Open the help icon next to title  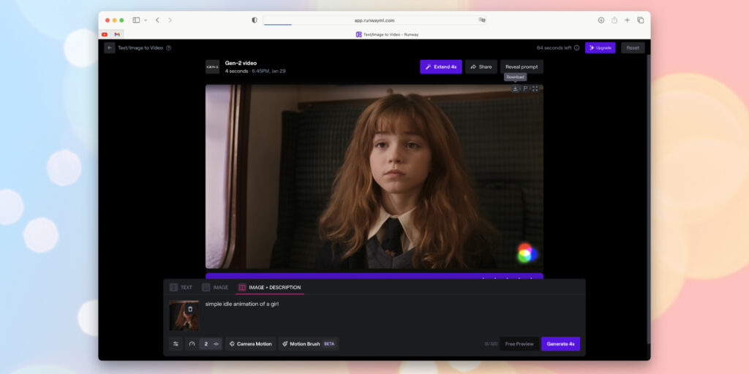tap(169, 47)
